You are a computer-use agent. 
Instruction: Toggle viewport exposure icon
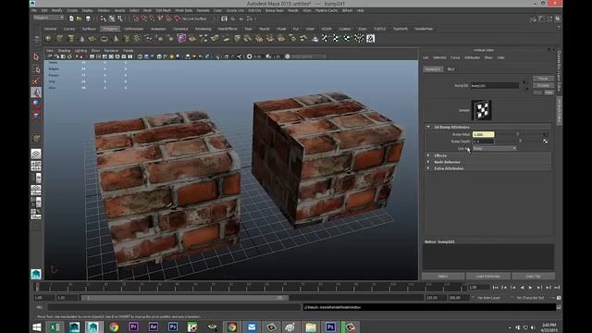click(x=249, y=56)
